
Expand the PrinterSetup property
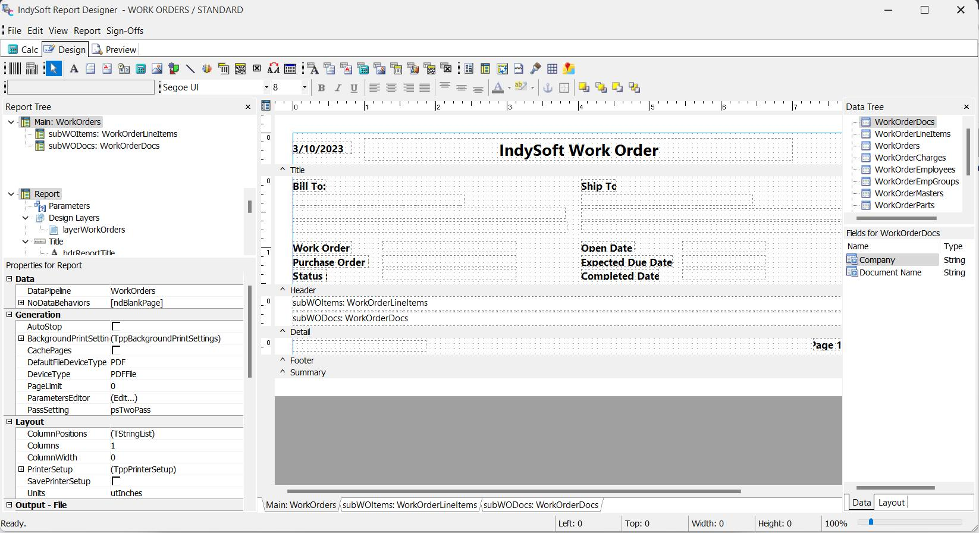[x=21, y=469]
